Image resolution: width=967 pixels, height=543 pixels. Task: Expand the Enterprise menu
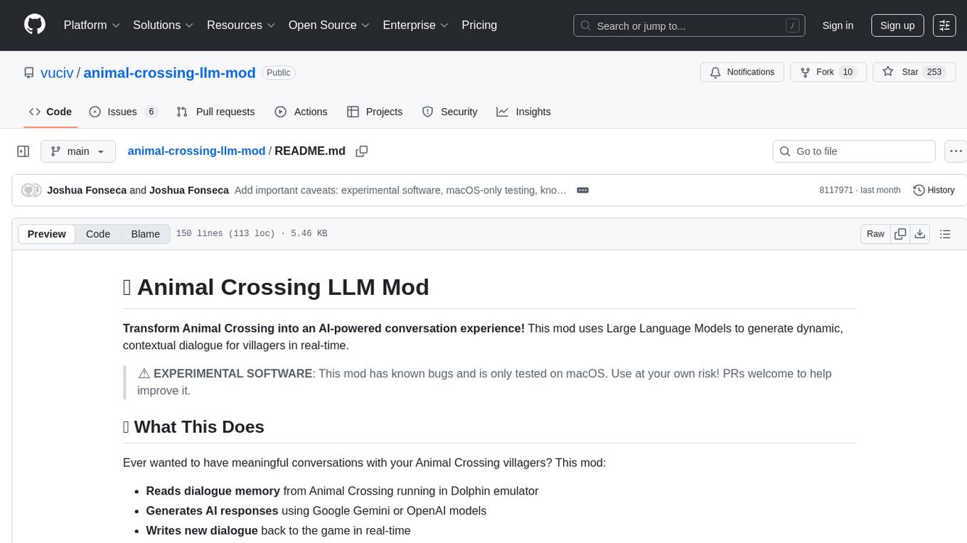pos(416,25)
